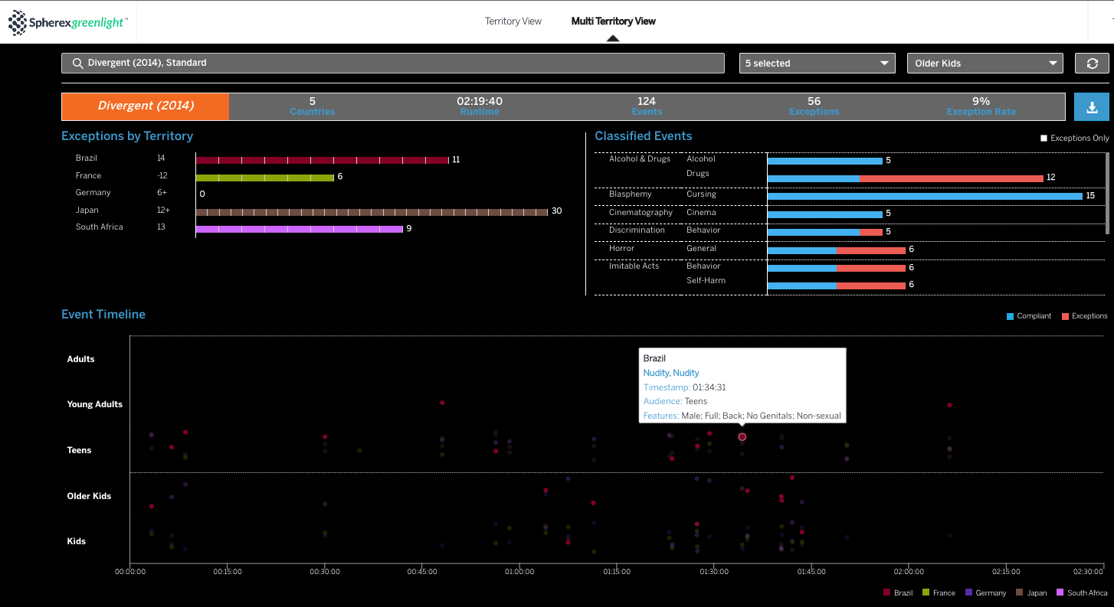
Task: Refresh the dashboard with the reload button
Action: [1092, 64]
